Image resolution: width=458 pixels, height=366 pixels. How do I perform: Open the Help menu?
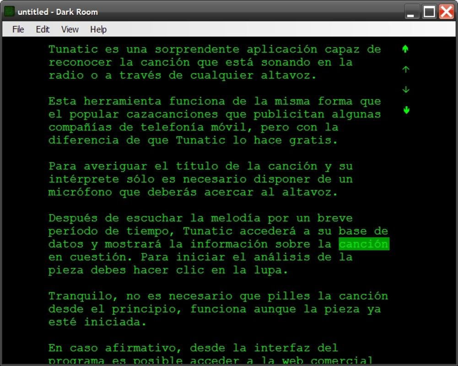point(98,29)
